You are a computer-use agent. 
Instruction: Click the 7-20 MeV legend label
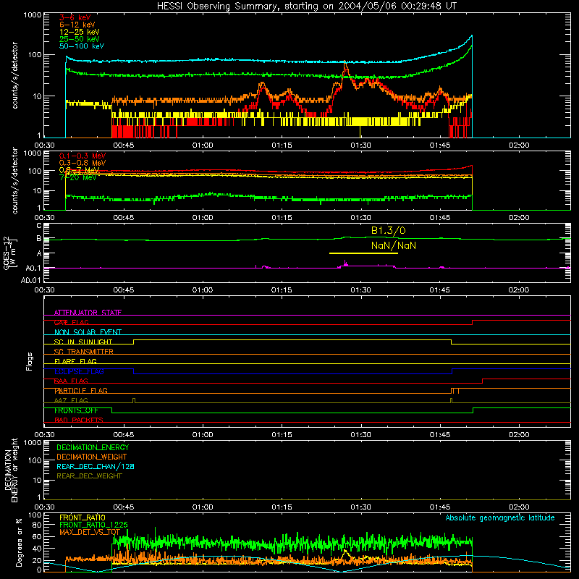point(77,177)
